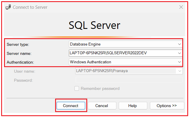
Task: Click the Authentication: label
Action: [20, 62]
